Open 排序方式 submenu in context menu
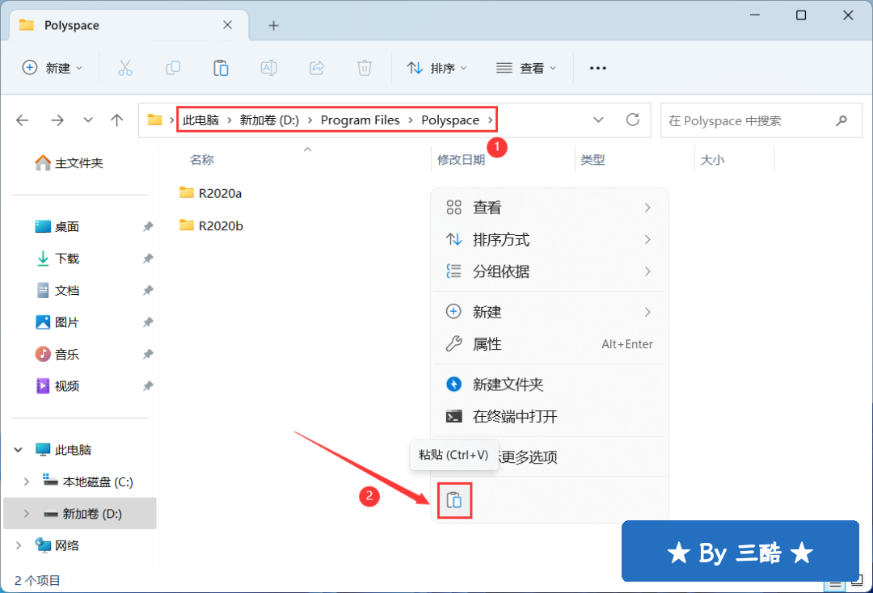 [550, 240]
